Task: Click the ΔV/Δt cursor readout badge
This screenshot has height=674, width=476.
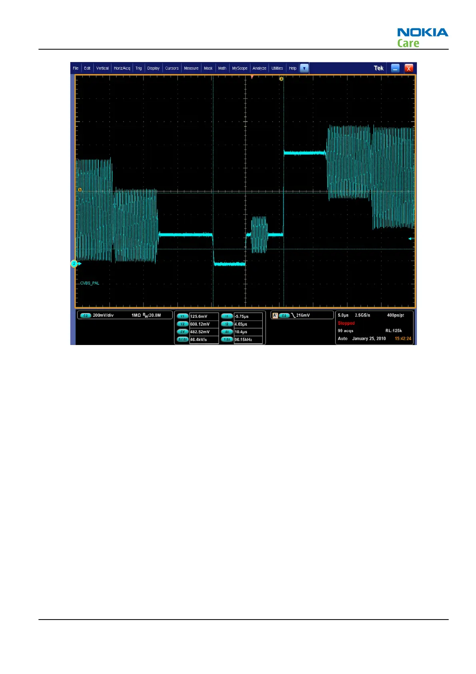Action: coord(182,339)
